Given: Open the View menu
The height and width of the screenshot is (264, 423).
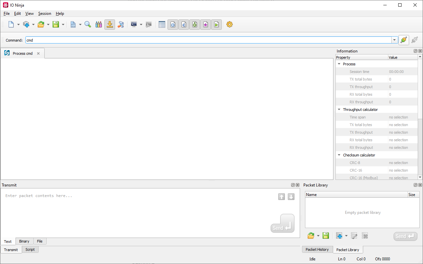Looking at the screenshot, I should point(29,14).
